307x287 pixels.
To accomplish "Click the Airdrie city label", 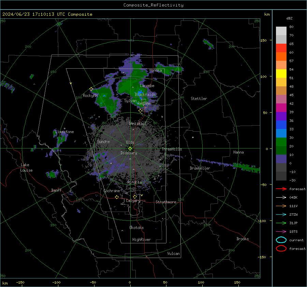I will point(134,182).
